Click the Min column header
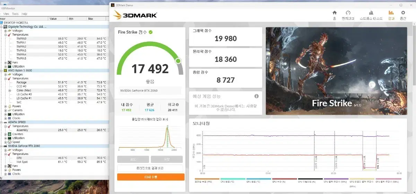This screenshot has width=416, height=194. tap(77, 19)
